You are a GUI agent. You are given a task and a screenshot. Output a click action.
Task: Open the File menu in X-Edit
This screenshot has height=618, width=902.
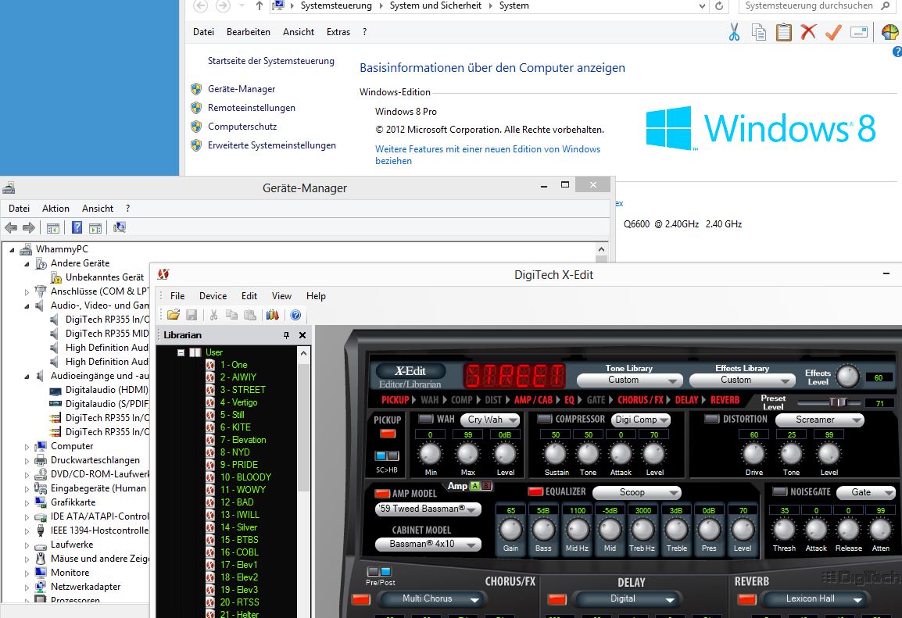point(177,296)
